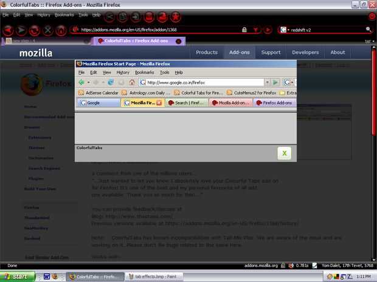Switch to tab effects.bmp - Paint taskbar button
Viewport: 377px width, 282px height.
[x=154, y=277]
